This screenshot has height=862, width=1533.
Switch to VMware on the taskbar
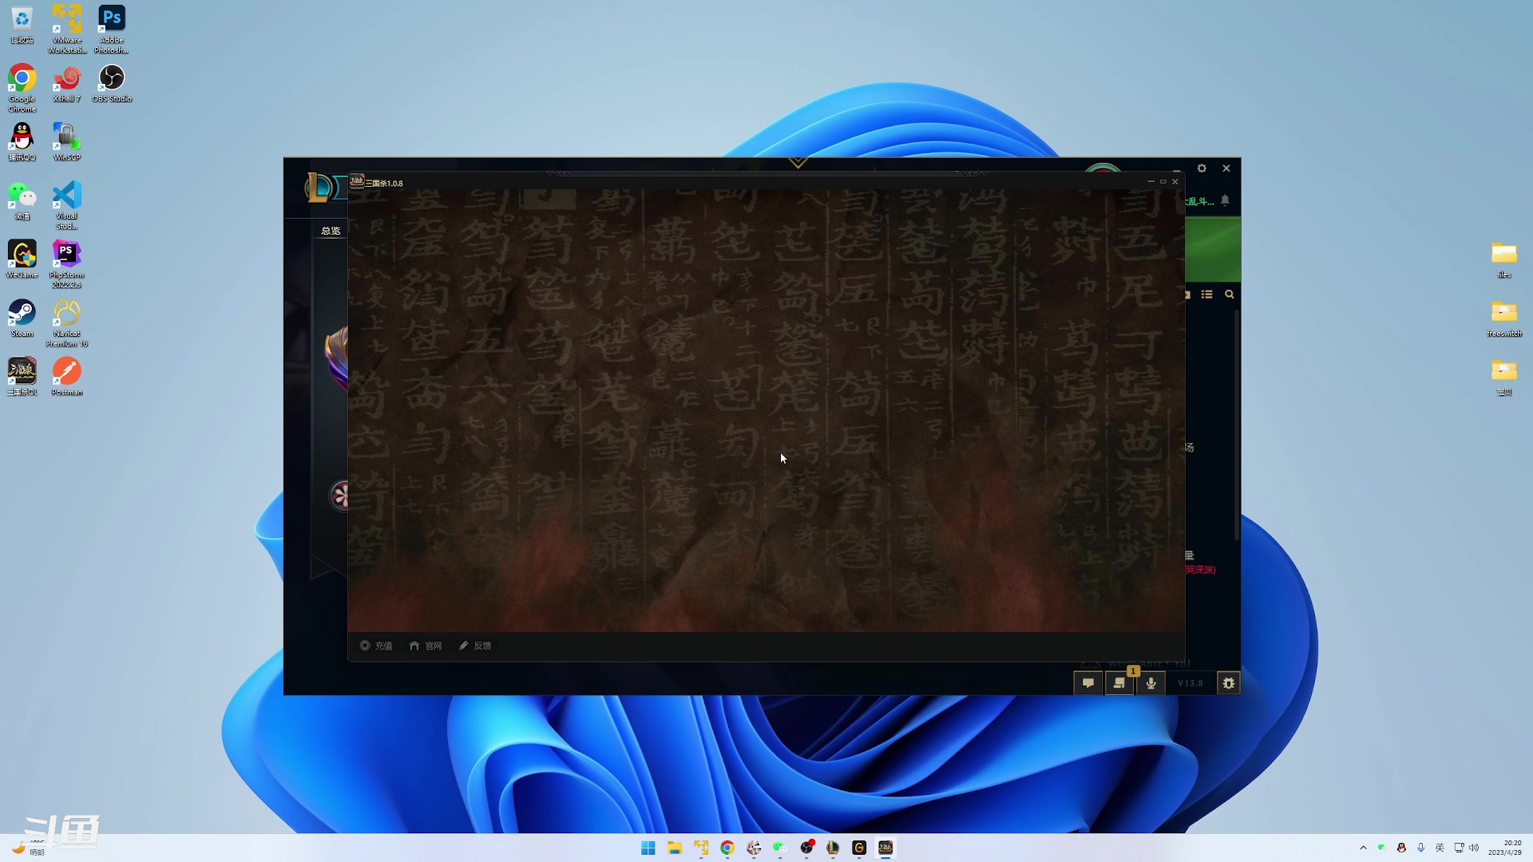pos(701,848)
